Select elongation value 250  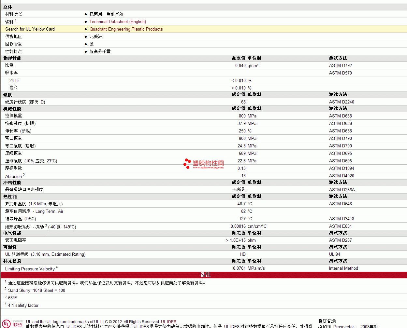[x=242, y=131]
